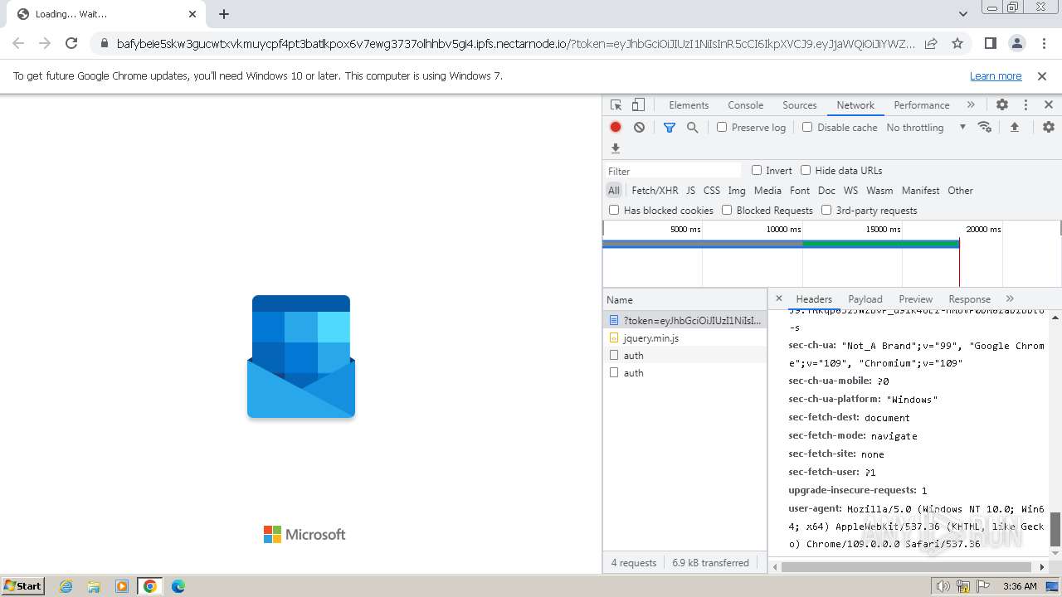Image resolution: width=1062 pixels, height=597 pixels.
Task: Enable Preserve log checkbox
Action: 722,127
